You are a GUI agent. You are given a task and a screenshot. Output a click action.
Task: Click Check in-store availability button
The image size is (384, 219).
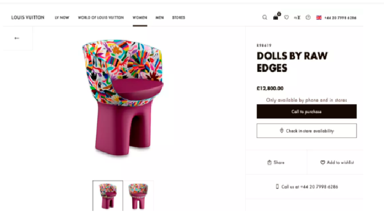[307, 131]
